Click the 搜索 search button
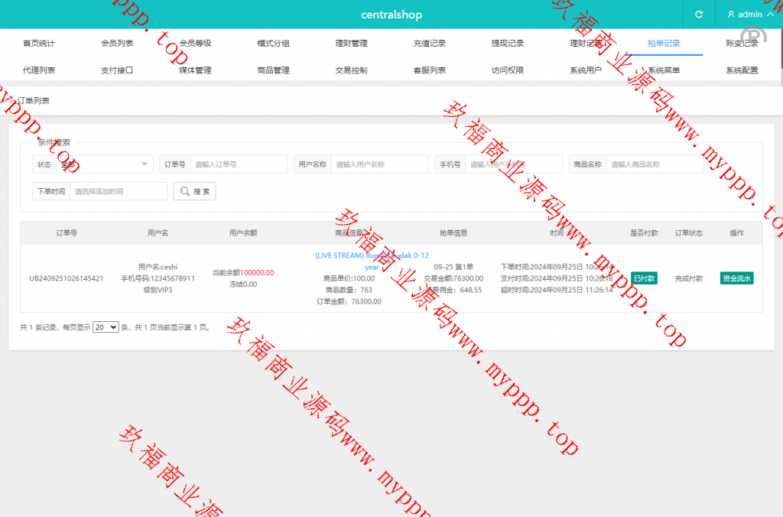 [x=195, y=191]
